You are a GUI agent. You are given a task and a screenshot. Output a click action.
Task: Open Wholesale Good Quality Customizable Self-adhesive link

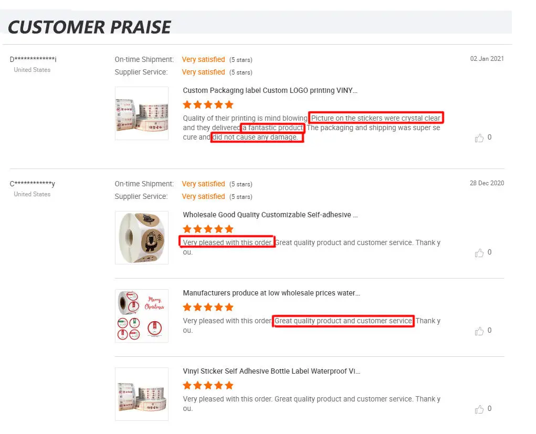pyautogui.click(x=270, y=215)
